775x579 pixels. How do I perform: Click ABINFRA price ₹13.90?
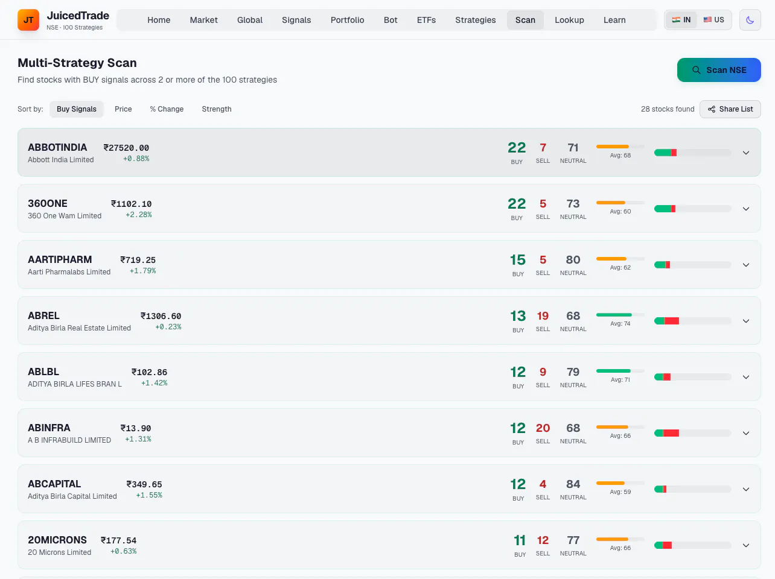(x=136, y=428)
